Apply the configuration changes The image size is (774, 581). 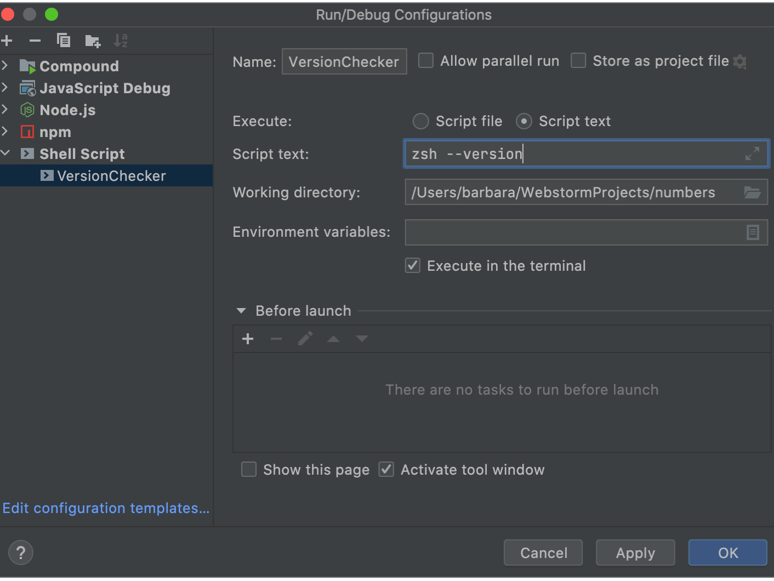[x=635, y=552]
